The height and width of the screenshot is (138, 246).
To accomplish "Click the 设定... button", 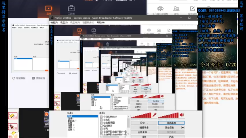I will (144, 123).
